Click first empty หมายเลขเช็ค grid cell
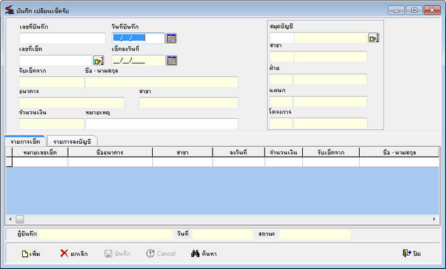This screenshot has height=269, width=446. point(40,162)
